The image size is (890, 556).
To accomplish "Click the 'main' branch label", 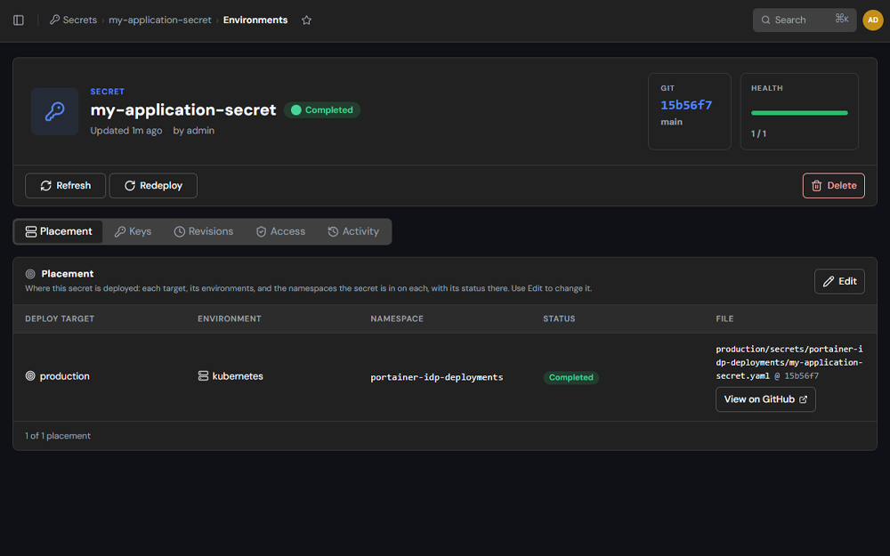I will [x=671, y=122].
